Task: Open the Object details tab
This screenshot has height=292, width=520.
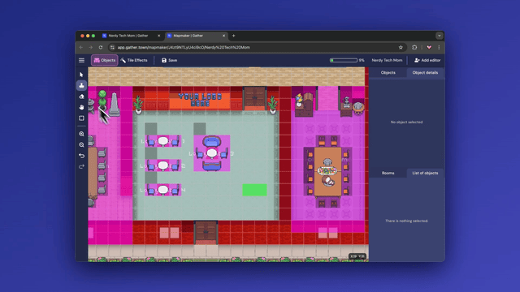Action: 425,72
